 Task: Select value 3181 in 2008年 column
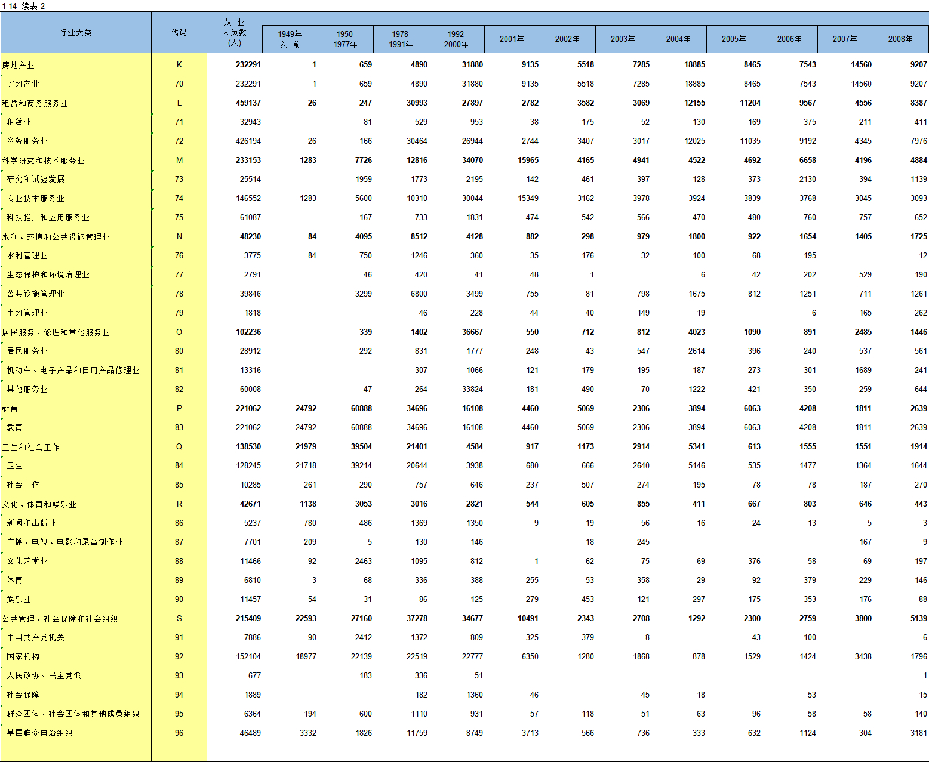point(919,733)
